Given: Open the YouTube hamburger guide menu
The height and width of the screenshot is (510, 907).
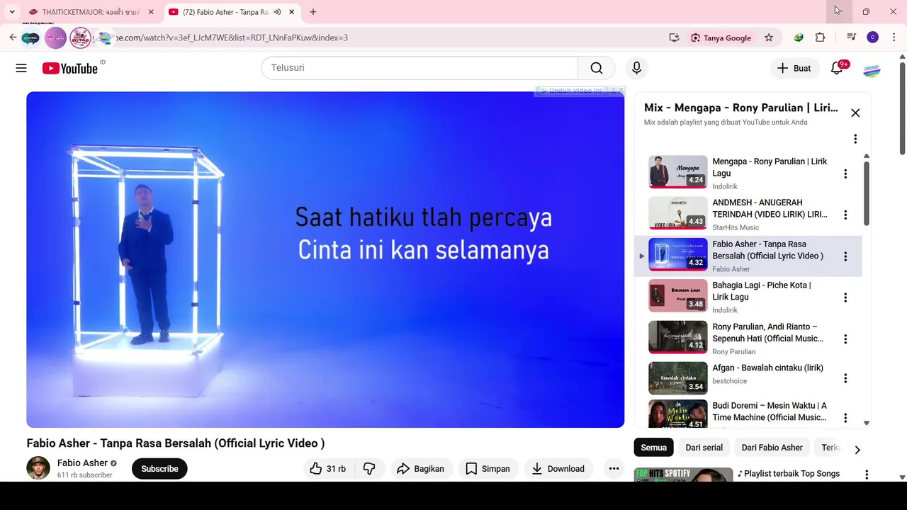Looking at the screenshot, I should pos(21,68).
